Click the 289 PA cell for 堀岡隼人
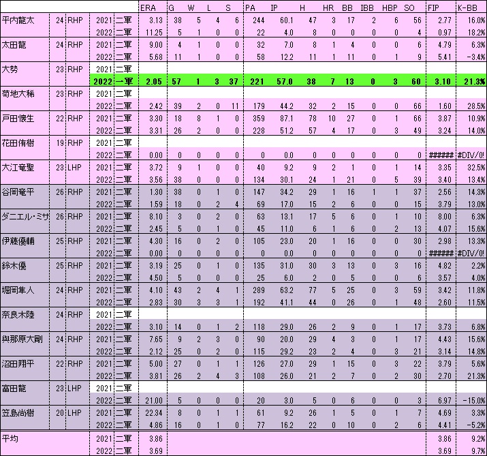Image resolution: width=487 pixels, height=456 pixels. click(x=259, y=290)
